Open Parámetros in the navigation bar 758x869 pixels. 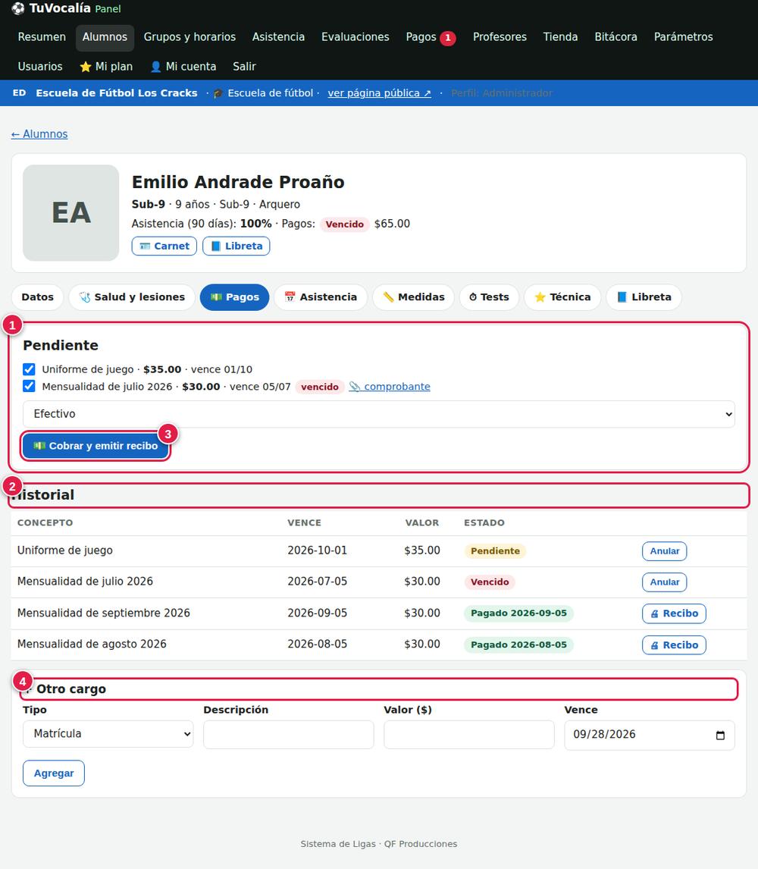(683, 37)
